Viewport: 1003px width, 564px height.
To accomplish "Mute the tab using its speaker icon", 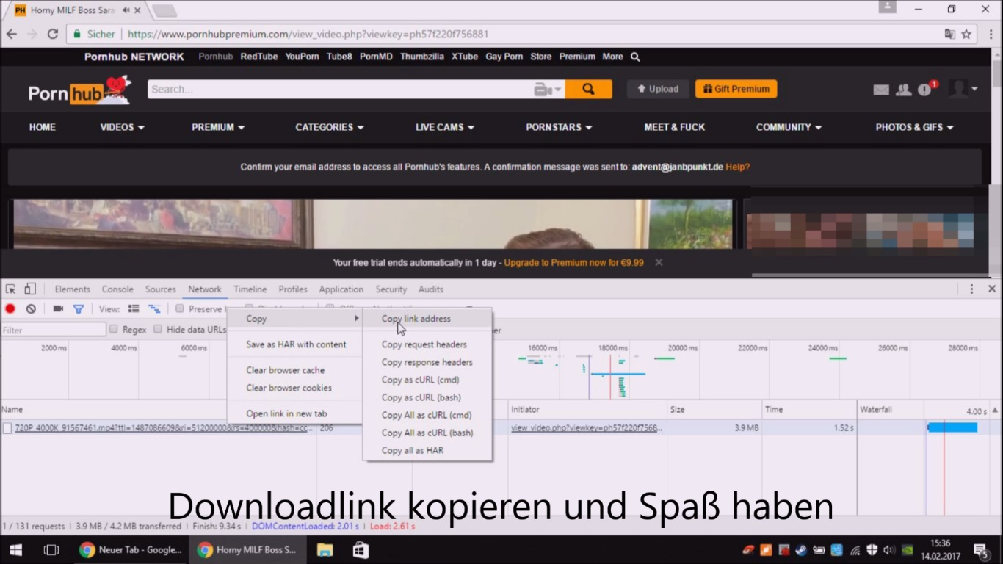I will point(126,10).
